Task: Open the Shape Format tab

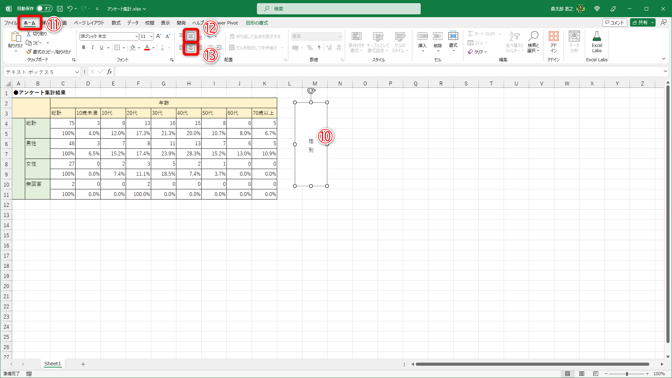Action: 257,23
